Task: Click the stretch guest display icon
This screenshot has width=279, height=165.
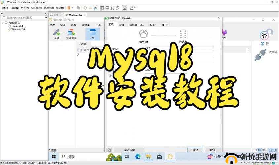Action: tap(131, 8)
